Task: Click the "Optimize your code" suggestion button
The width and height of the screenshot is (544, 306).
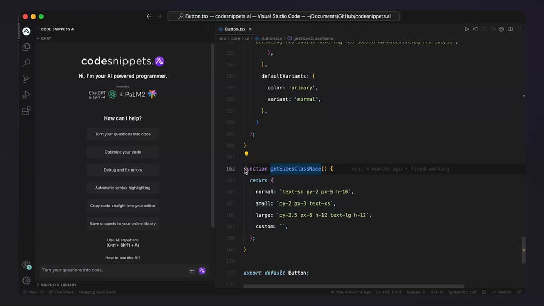Action: click(123, 152)
